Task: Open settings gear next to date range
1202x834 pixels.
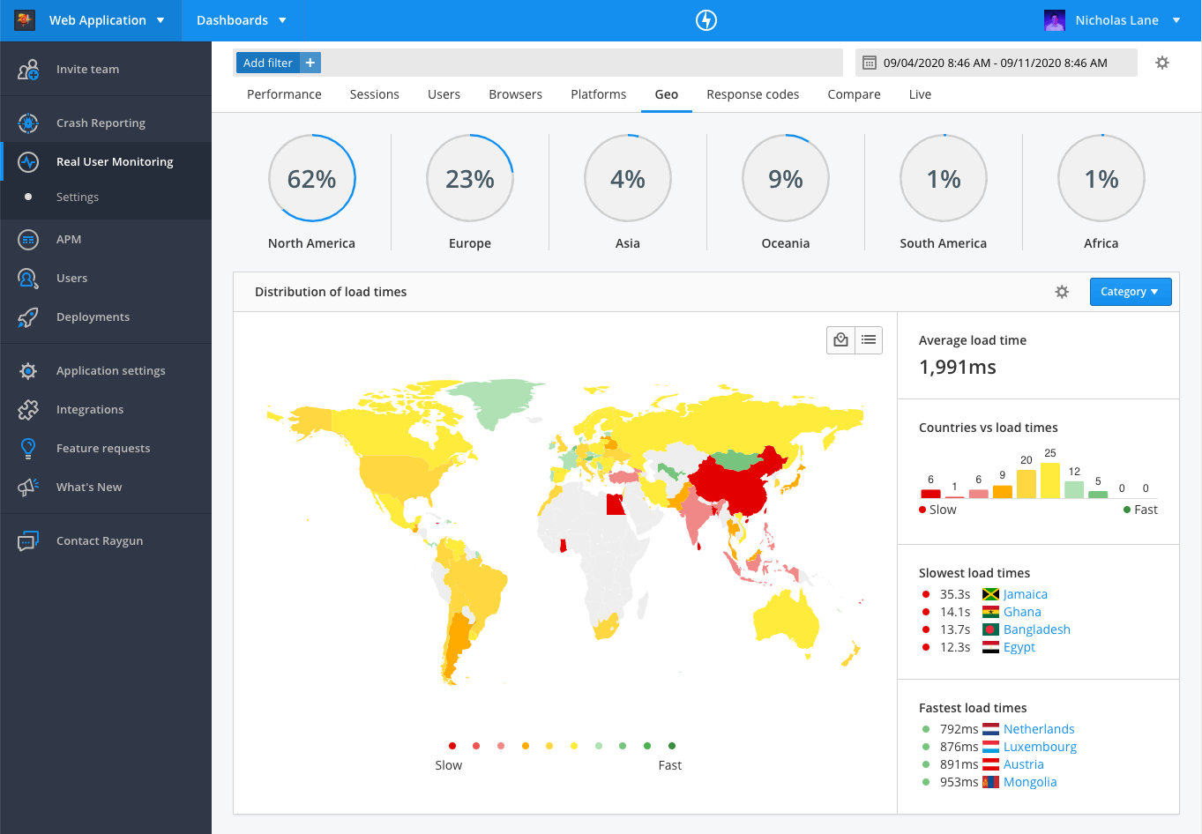Action: click(1162, 63)
